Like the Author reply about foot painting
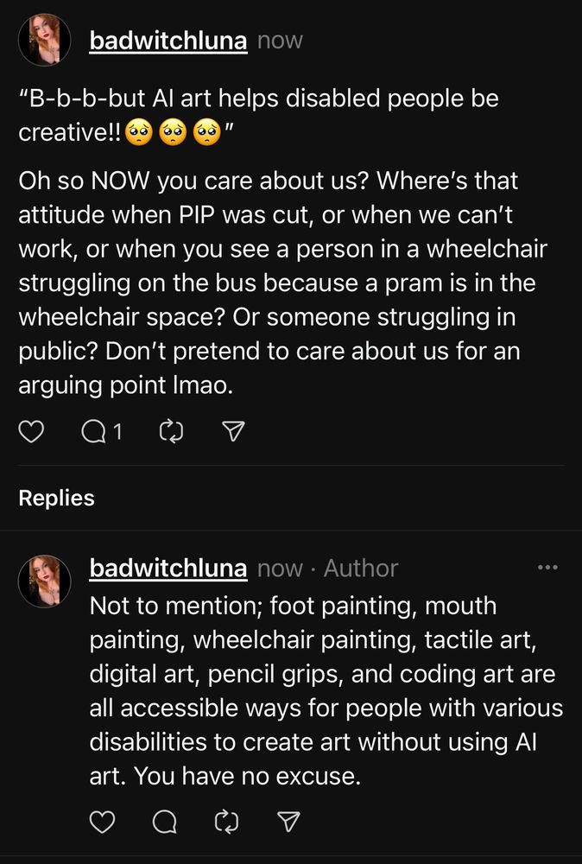 [103, 822]
